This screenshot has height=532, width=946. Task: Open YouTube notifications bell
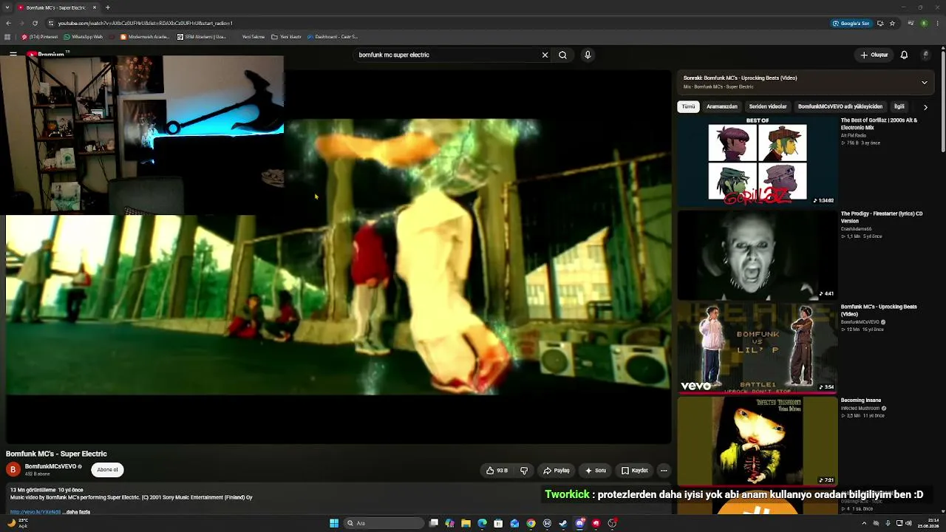[904, 55]
